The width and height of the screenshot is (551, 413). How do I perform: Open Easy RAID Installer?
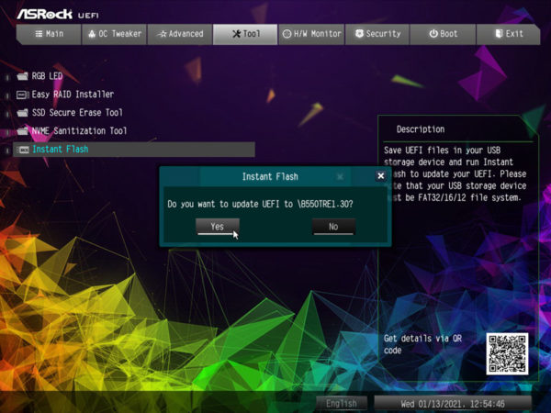[x=73, y=94]
